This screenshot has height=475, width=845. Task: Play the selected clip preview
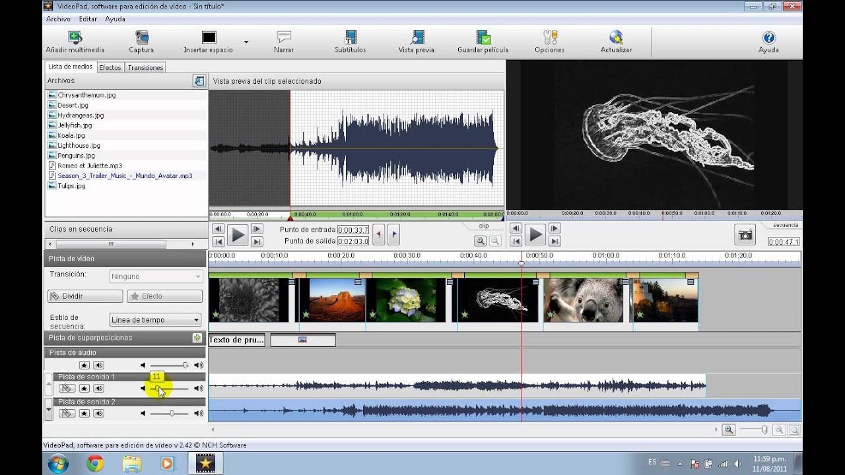[238, 235]
